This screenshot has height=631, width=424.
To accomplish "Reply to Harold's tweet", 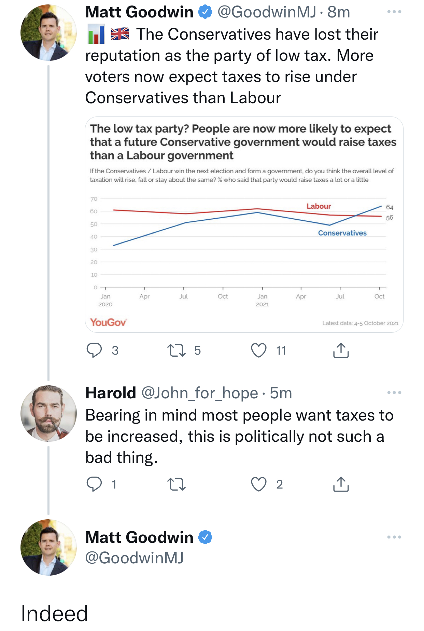I will click(x=94, y=484).
